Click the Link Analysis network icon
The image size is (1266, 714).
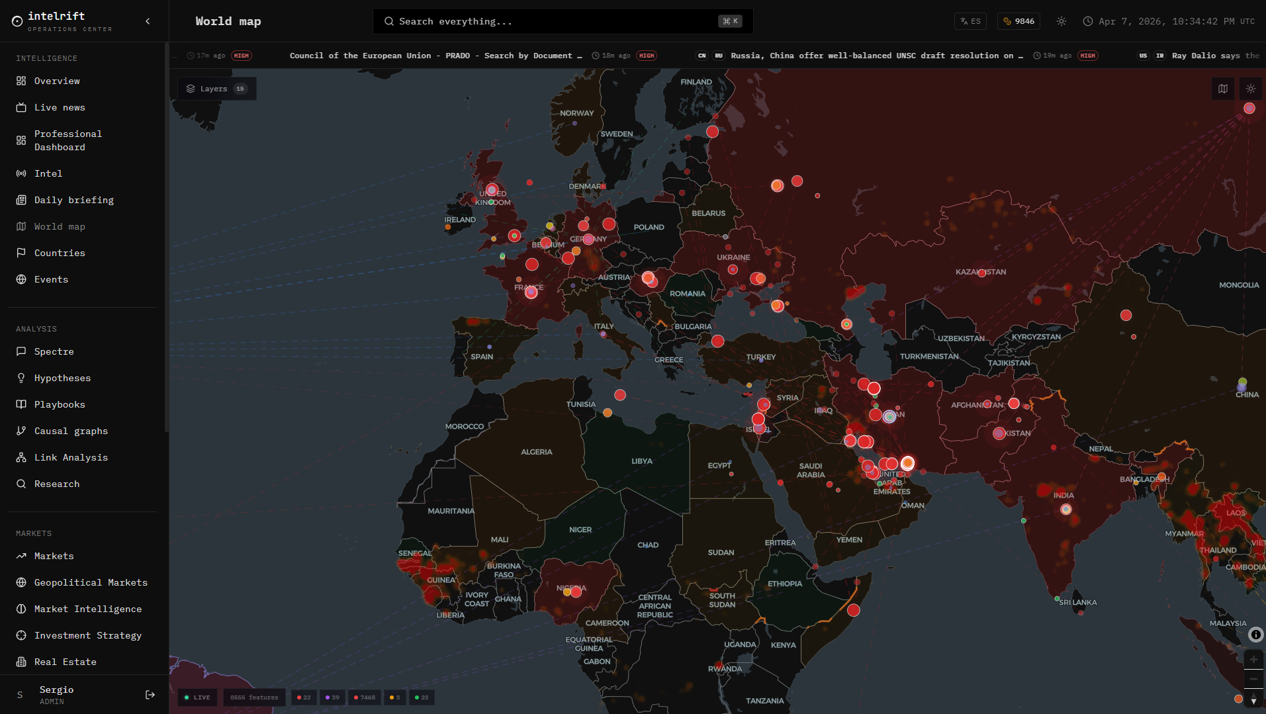pos(21,457)
